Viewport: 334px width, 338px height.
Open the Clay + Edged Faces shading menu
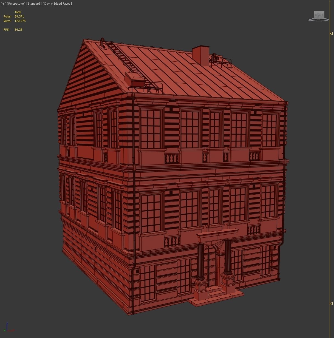[x=57, y=4]
